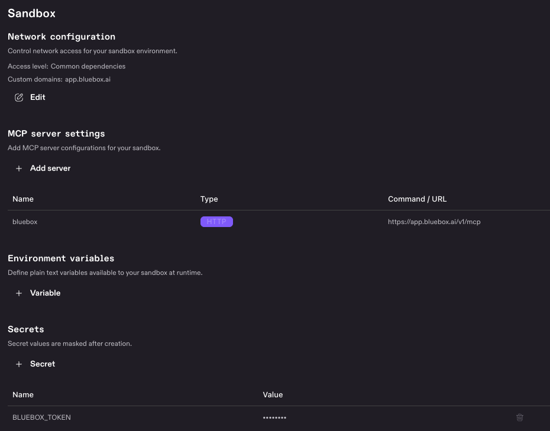Click the Add server label

tap(50, 168)
